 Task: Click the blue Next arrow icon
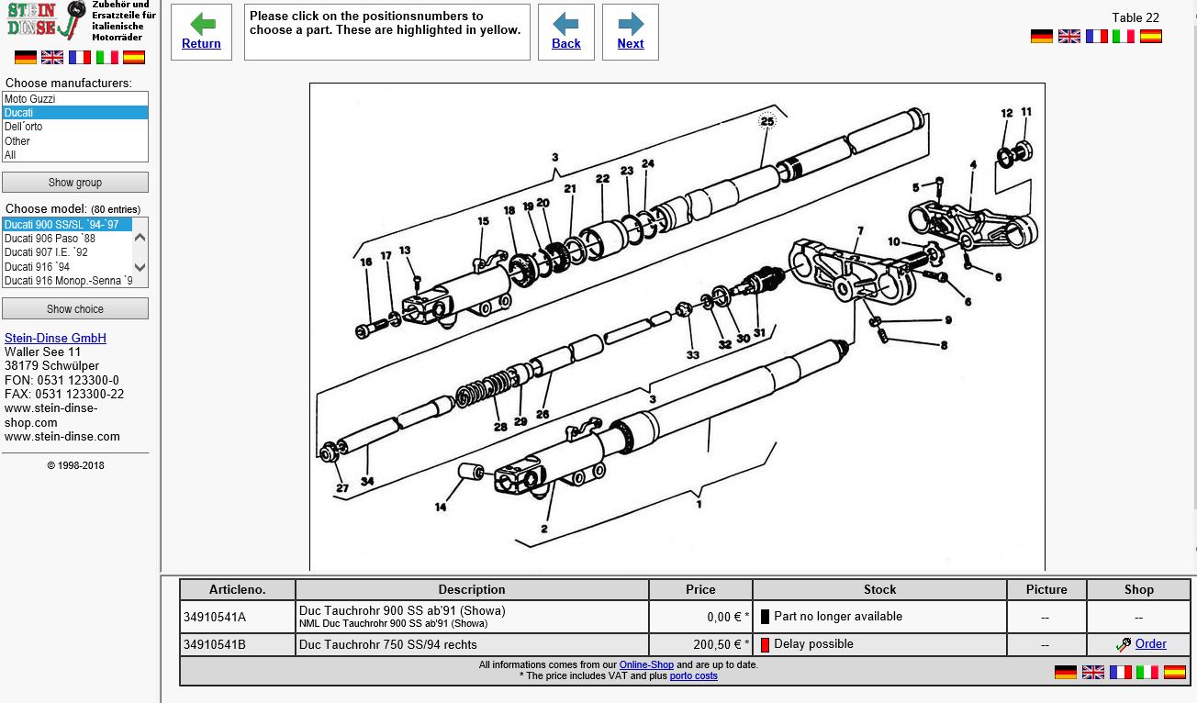coord(630,24)
